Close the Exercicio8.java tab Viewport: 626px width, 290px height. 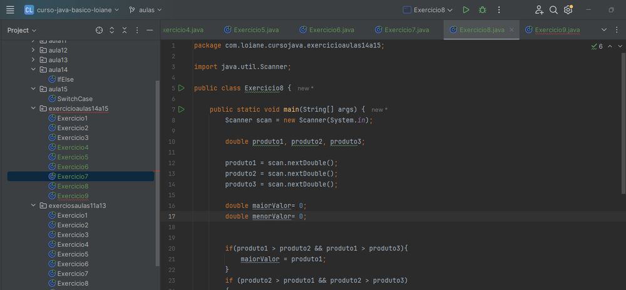tap(511, 30)
